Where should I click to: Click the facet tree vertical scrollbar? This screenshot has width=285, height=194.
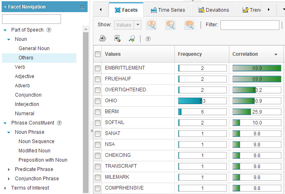[86, 112]
